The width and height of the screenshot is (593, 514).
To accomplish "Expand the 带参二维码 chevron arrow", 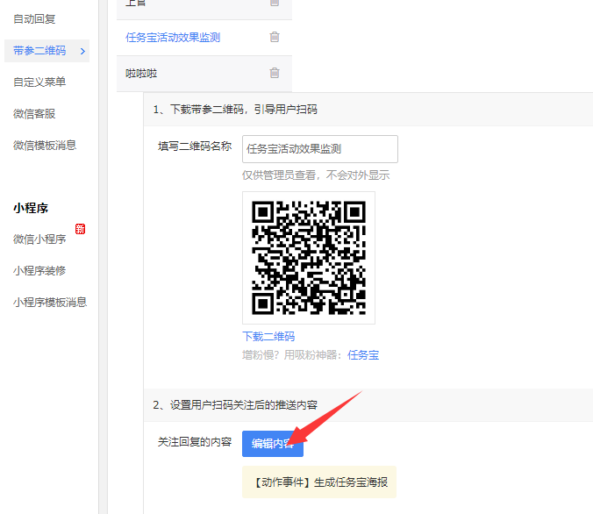I will pos(82,51).
